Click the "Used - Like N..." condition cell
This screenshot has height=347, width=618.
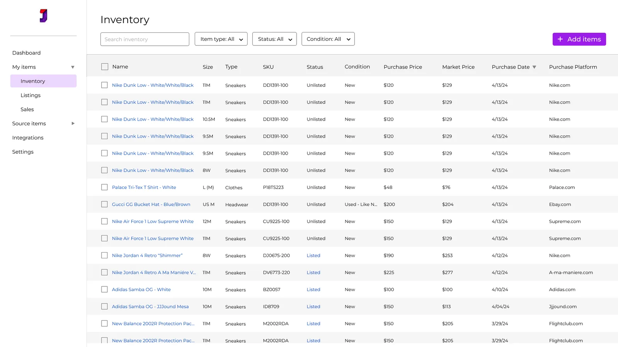pos(361,204)
